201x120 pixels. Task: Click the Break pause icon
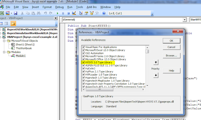(63, 13)
